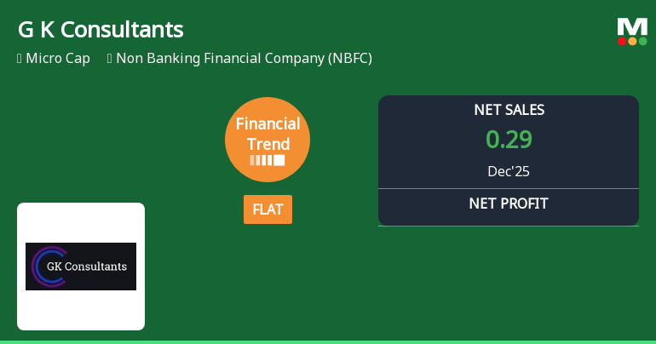Image resolution: width=656 pixels, height=344 pixels.
Task: Click the light green bar at bottom
Action: pyautogui.click(x=328, y=341)
